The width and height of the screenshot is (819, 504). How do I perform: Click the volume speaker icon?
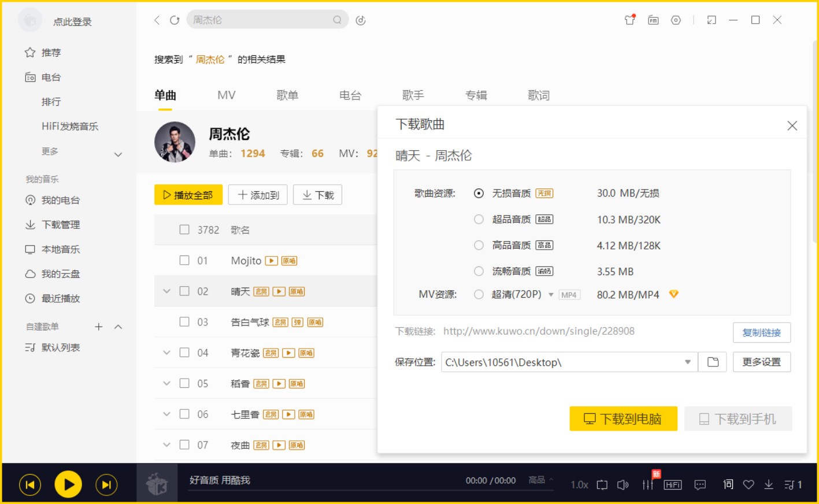click(x=622, y=485)
